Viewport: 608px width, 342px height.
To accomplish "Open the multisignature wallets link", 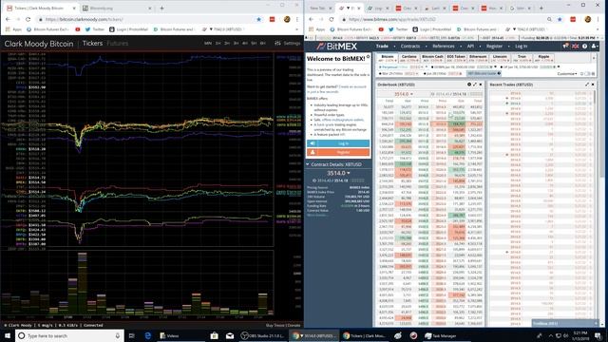I will click(342, 120).
